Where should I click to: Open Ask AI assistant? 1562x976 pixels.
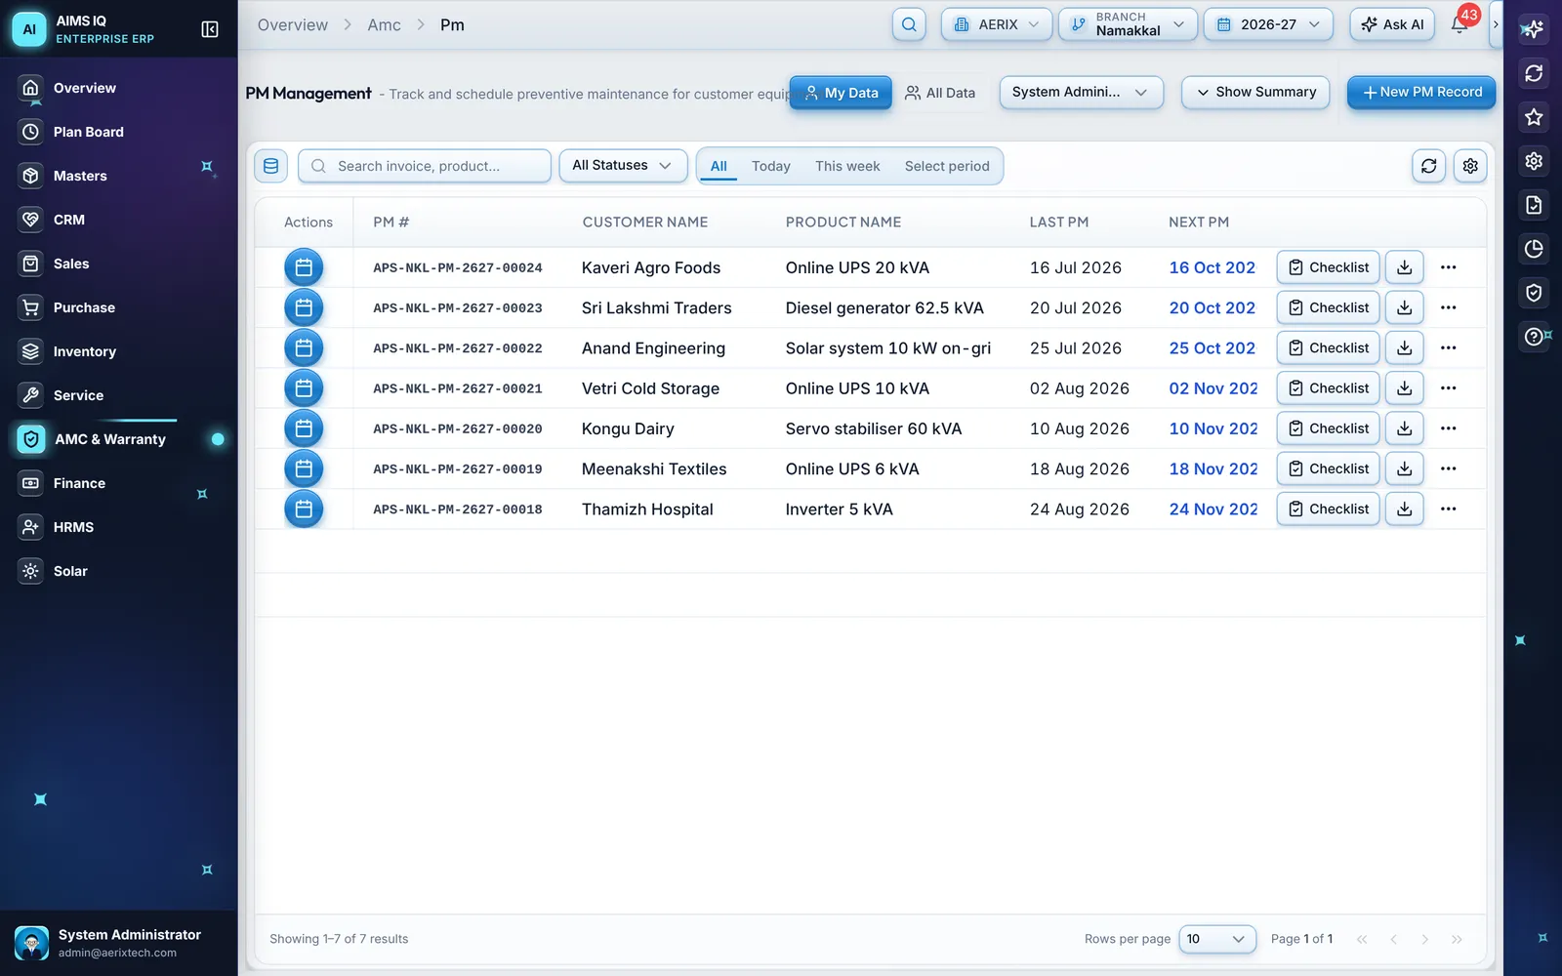pyautogui.click(x=1392, y=24)
